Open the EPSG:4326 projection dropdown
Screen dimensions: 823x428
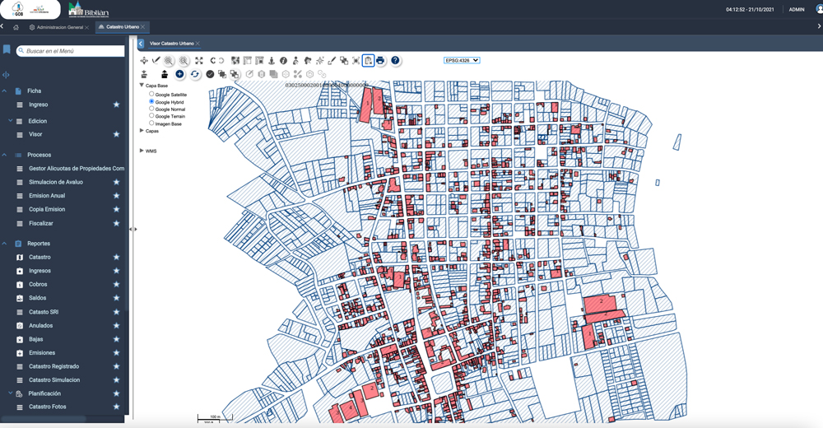461,60
